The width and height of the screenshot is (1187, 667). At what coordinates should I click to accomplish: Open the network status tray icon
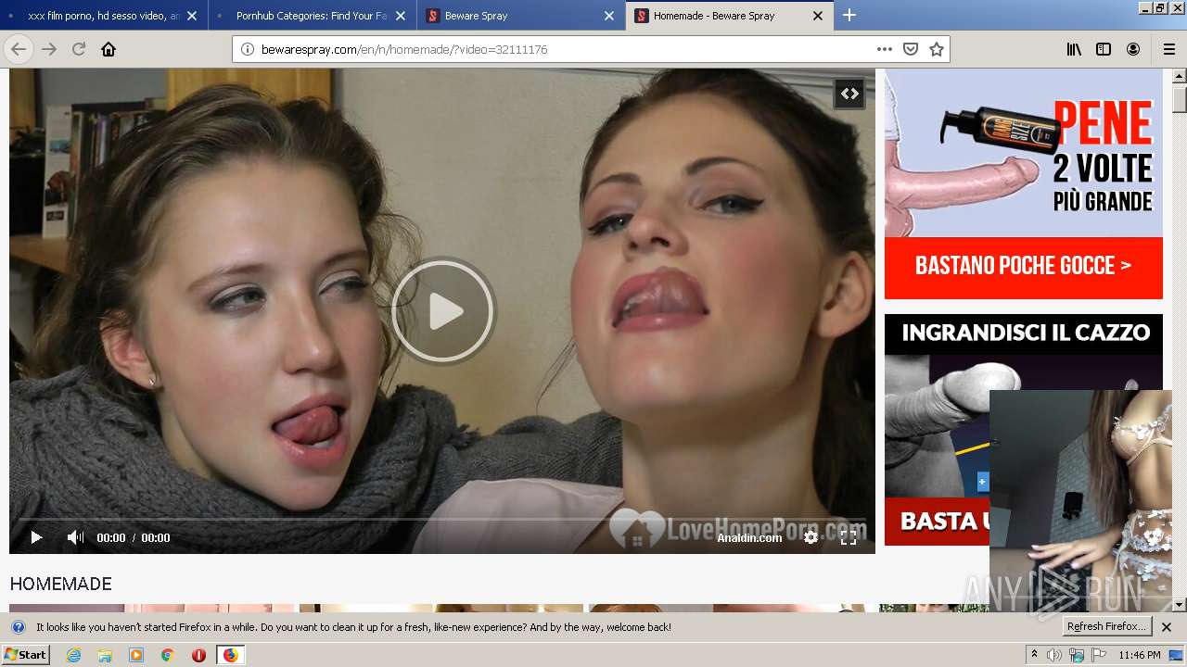point(1076,655)
